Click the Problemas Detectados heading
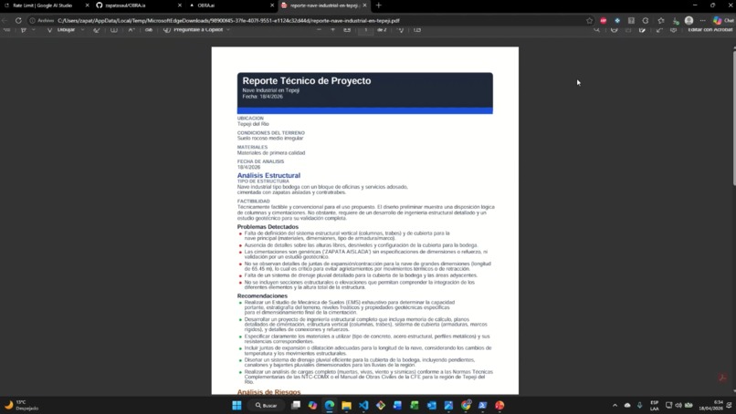This screenshot has width=736, height=414. point(268,227)
